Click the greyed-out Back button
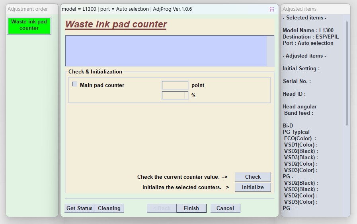The height and width of the screenshot is (224, 357). tap(162, 208)
